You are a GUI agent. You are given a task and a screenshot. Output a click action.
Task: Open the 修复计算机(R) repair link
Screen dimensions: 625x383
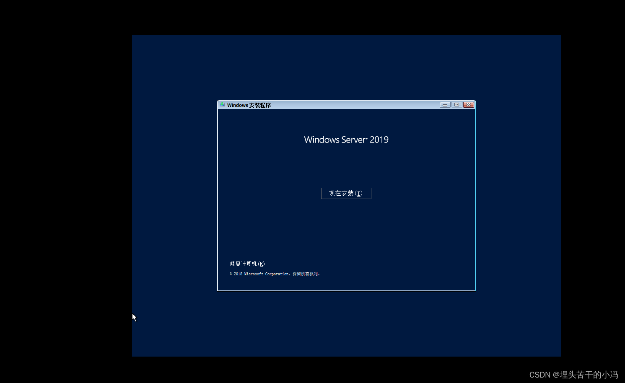[247, 264]
